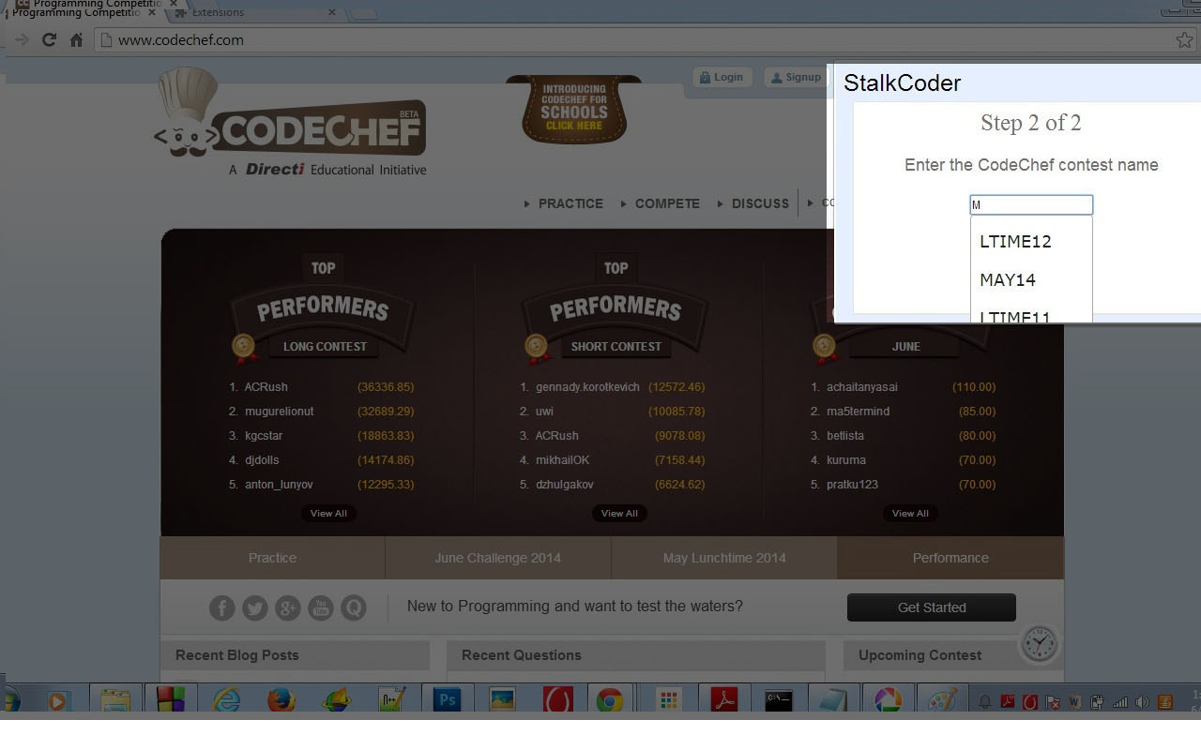Open the PRACTICE menu

pos(570,203)
